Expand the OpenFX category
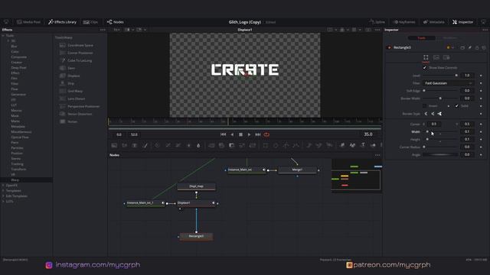Screen dimensions: 490x275 coord(3,185)
